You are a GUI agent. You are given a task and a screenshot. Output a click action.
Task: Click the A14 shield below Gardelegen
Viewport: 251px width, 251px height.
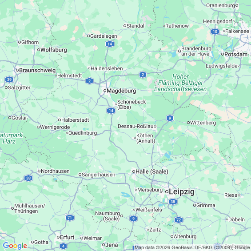pos(110,44)
